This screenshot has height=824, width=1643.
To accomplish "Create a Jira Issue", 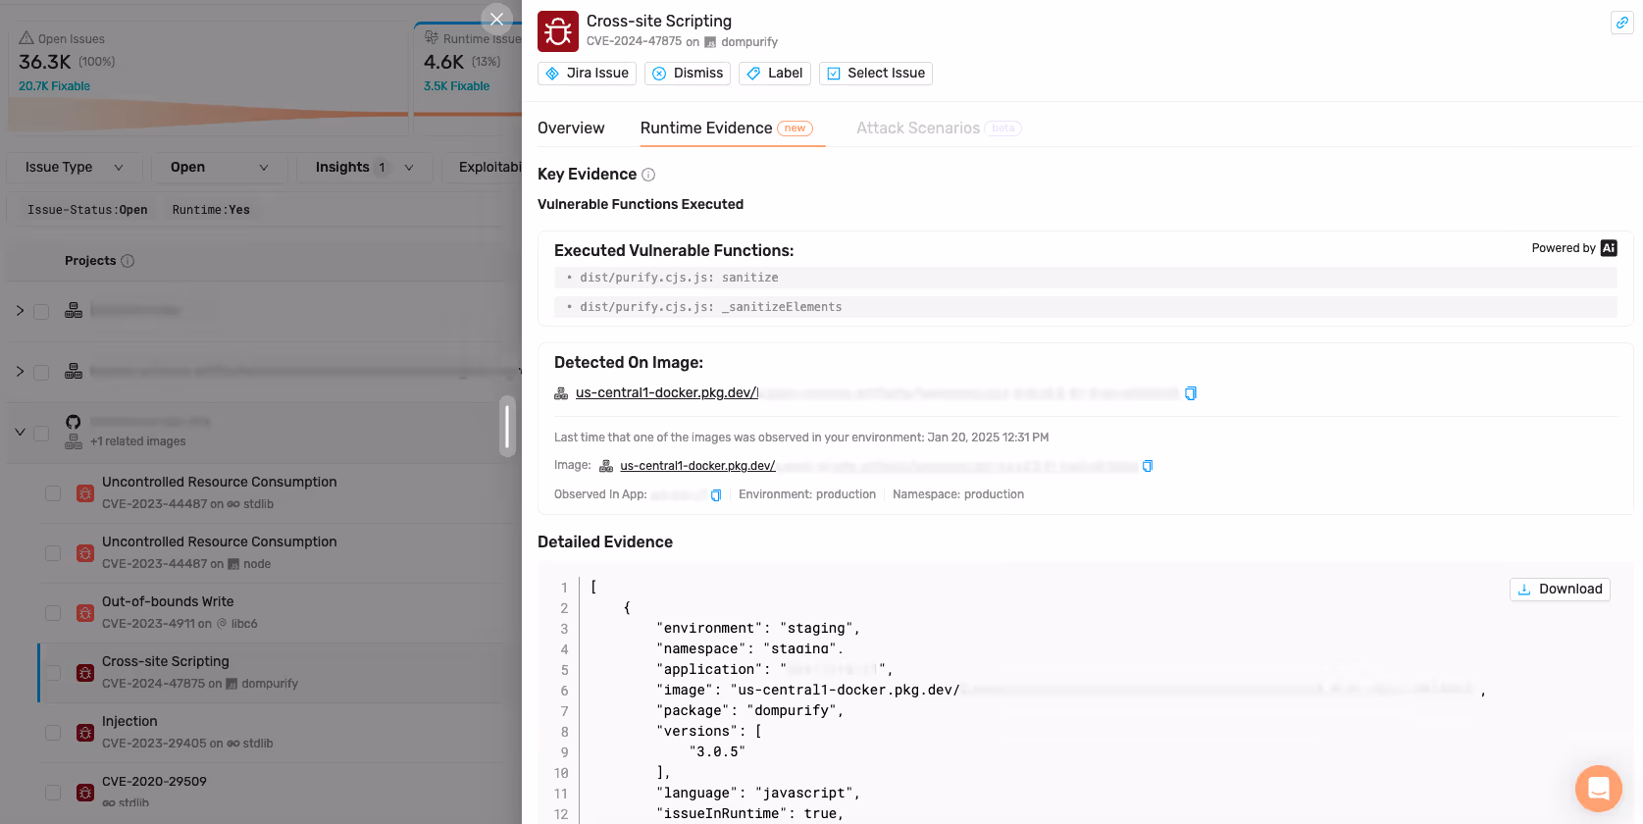I will point(587,74).
